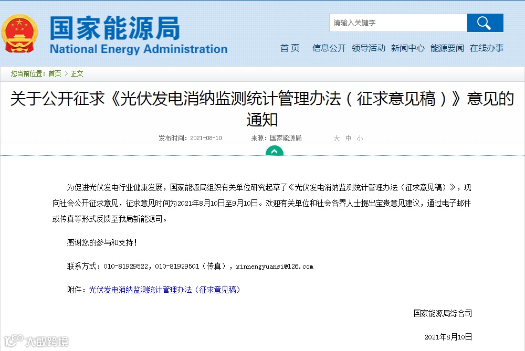Set font size to 中
Image resolution: width=525 pixels, height=351 pixels.
click(x=348, y=138)
